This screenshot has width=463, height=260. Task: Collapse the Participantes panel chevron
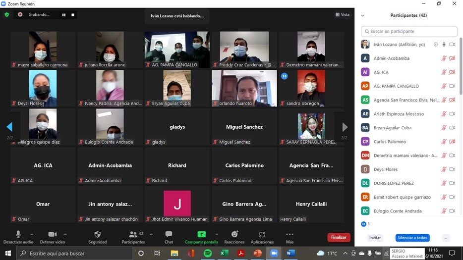click(x=362, y=16)
